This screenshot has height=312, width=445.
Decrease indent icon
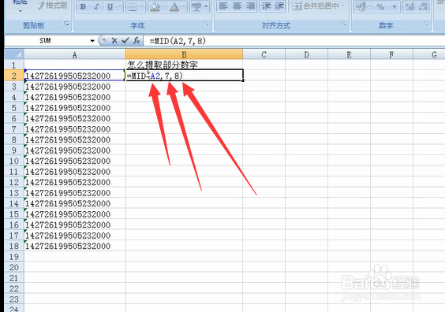pos(266,6)
